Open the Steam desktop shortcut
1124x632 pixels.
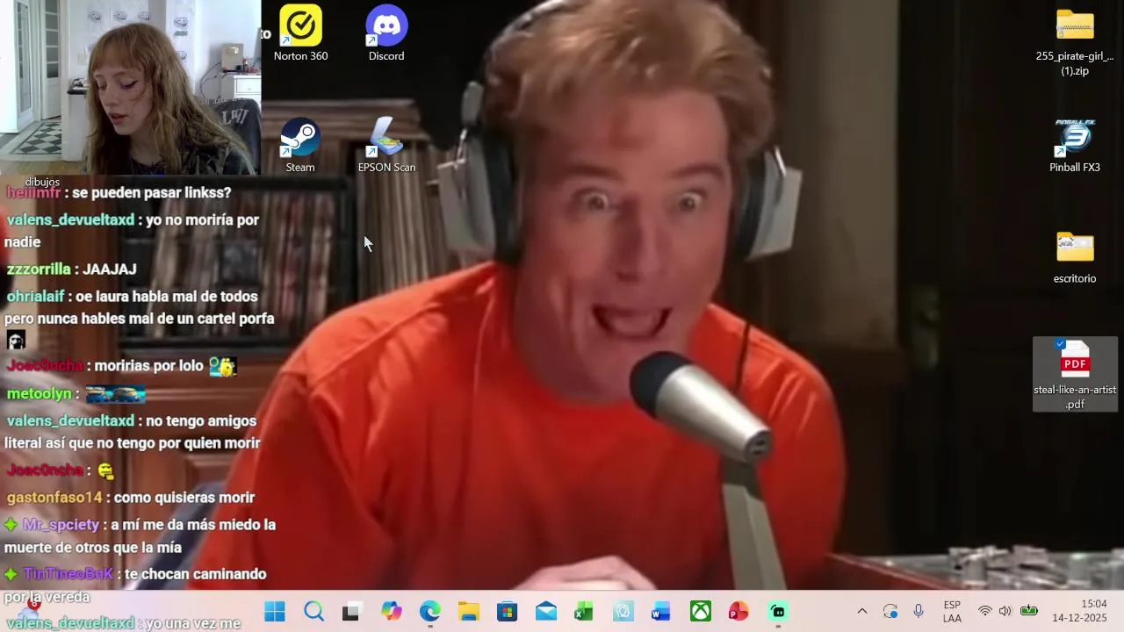click(300, 146)
